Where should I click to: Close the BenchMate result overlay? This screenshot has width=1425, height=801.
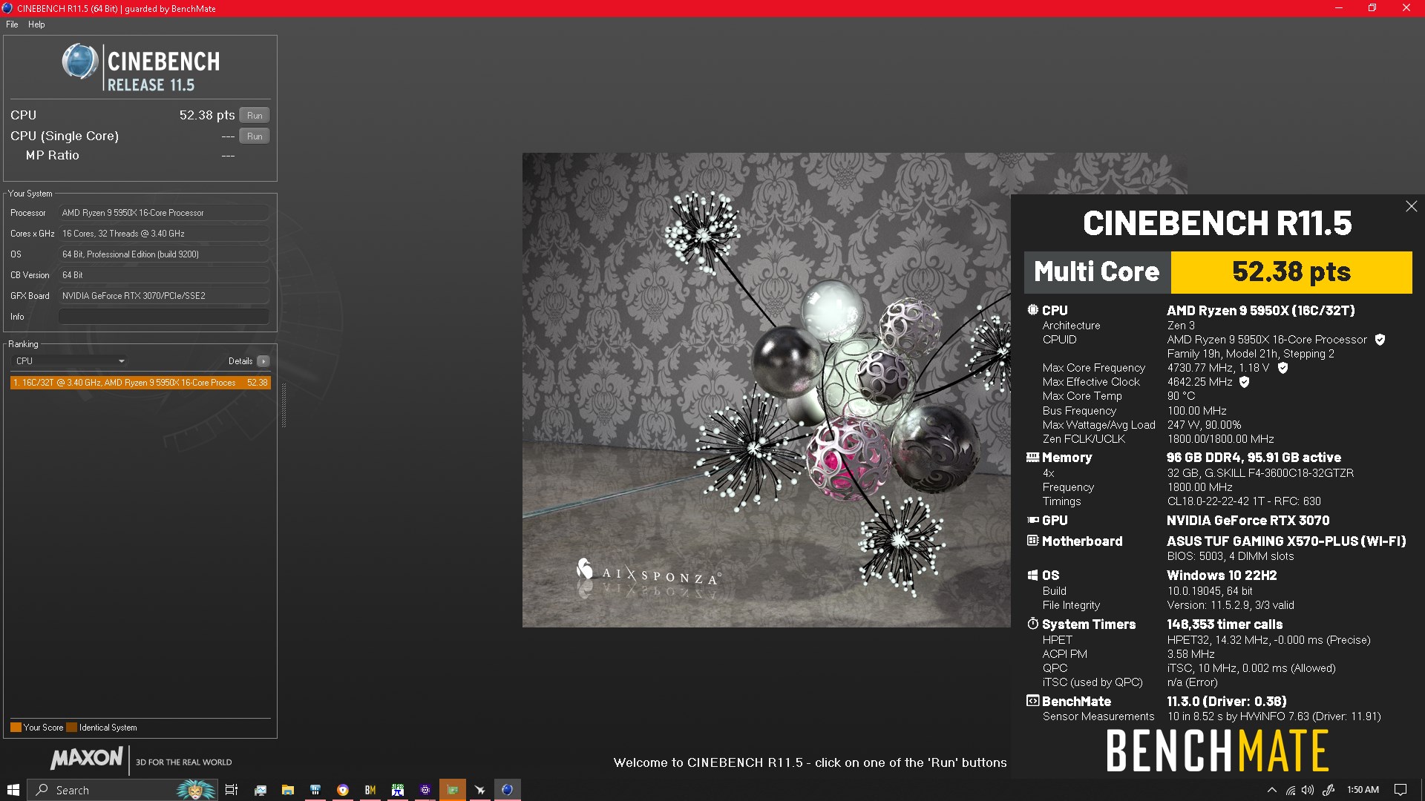[x=1411, y=206]
